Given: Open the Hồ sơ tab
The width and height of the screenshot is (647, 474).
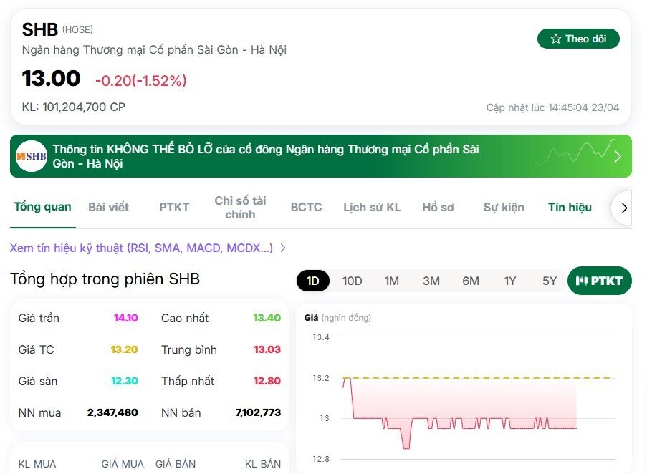Looking at the screenshot, I should tap(438, 207).
